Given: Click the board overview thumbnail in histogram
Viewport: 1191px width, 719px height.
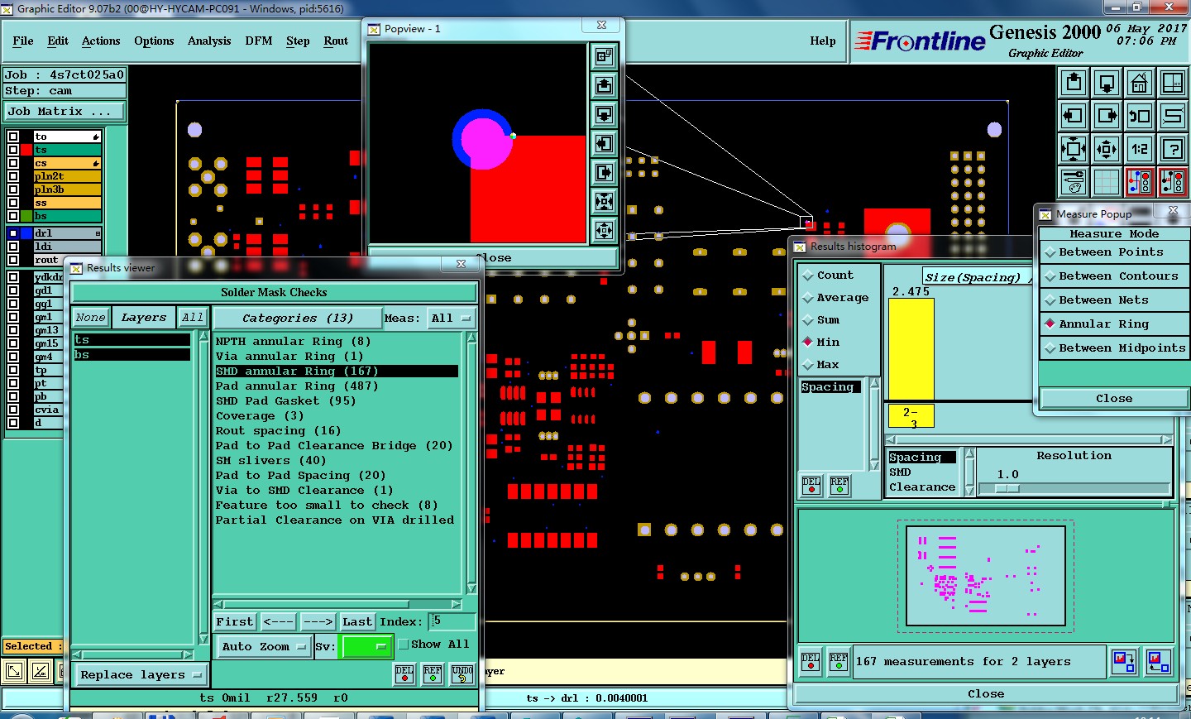Looking at the screenshot, I should tap(985, 576).
